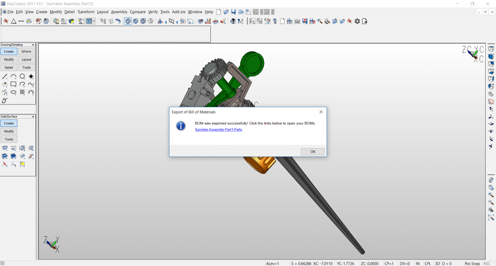Close the Solid/Surface panel
Screen dimensions: 496x266
point(33,116)
